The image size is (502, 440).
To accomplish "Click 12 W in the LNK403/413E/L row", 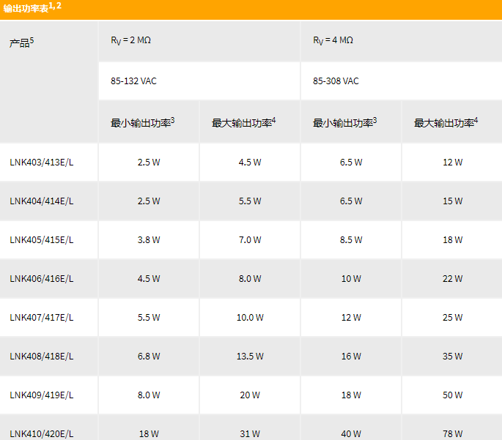I will [x=453, y=162].
